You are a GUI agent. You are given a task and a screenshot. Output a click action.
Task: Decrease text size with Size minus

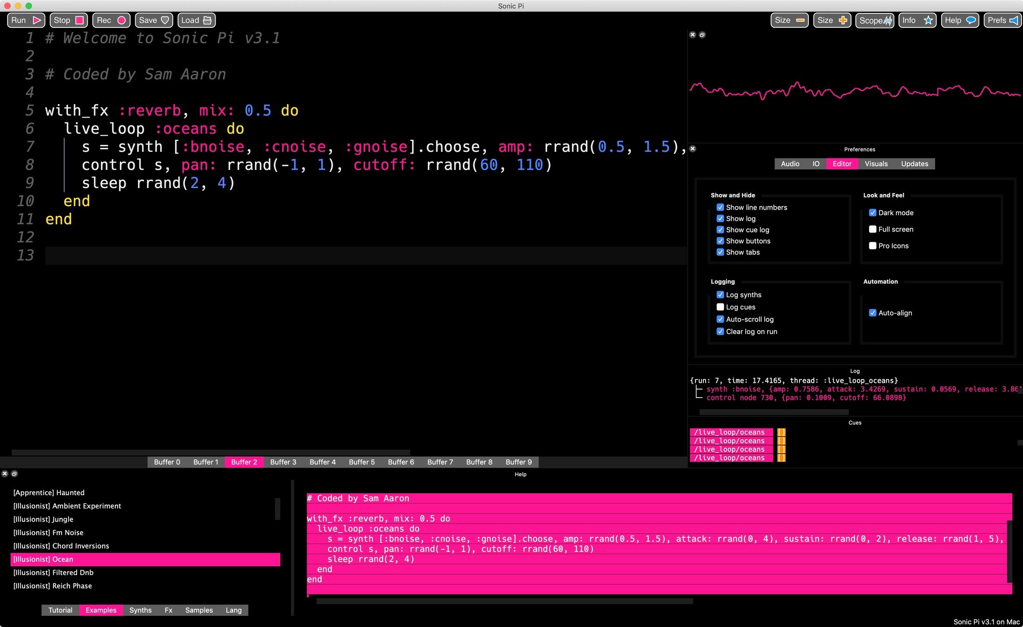[789, 20]
